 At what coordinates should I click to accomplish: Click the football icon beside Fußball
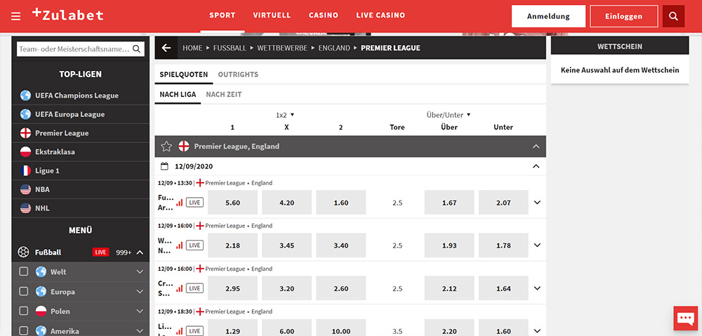coord(23,253)
